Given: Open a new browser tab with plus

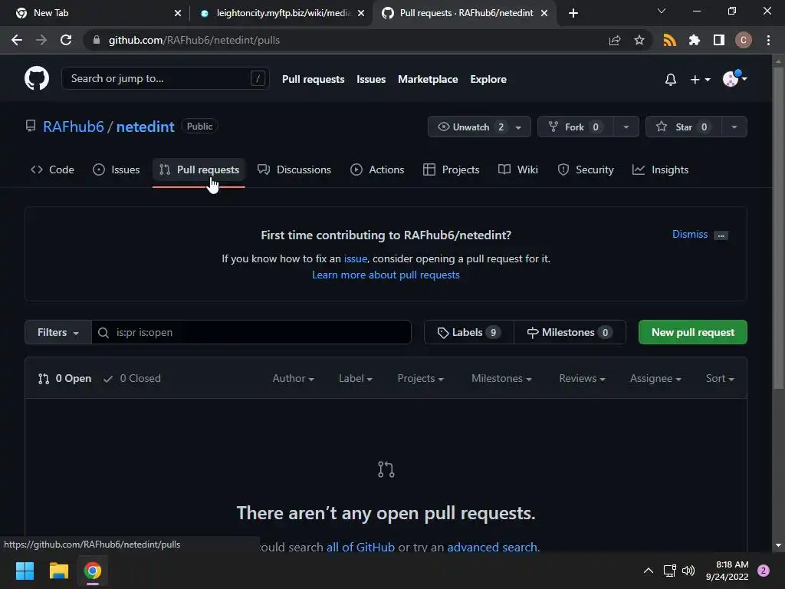Looking at the screenshot, I should [573, 13].
